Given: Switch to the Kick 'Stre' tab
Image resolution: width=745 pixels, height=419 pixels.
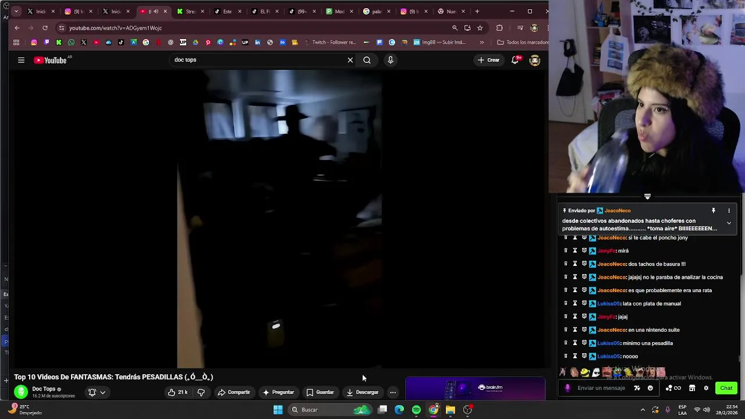Looking at the screenshot, I should pos(190,11).
